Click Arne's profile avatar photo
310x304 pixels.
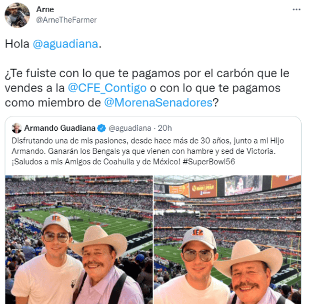click(17, 15)
